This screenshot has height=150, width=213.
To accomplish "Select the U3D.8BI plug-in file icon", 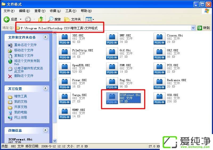I will pos(159,98).
